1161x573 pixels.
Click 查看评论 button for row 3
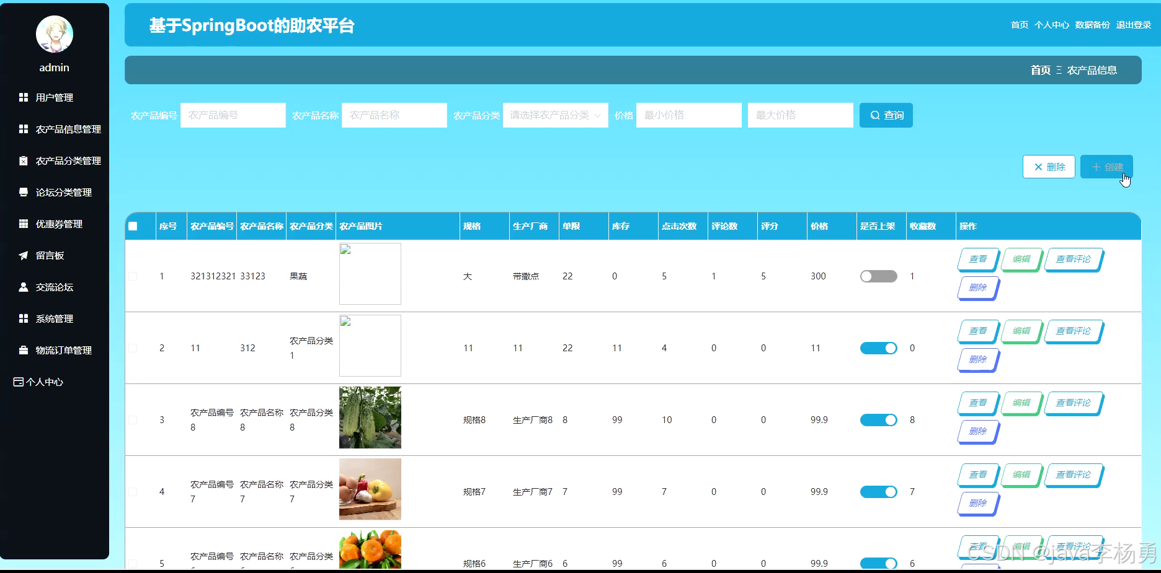coord(1074,403)
